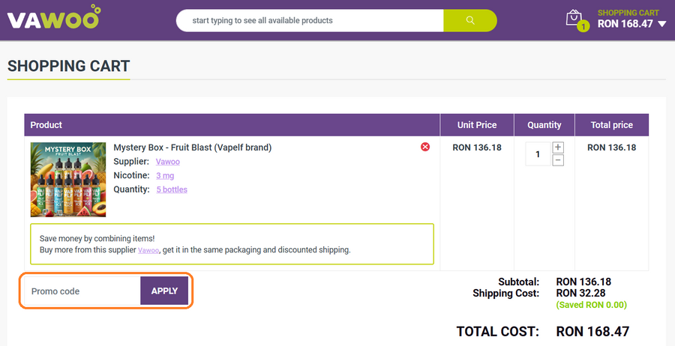
Task: Increase quantity with the plus button
Action: [x=558, y=148]
